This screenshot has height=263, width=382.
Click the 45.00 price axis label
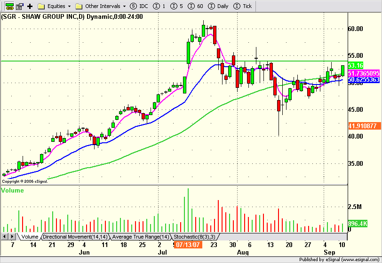coord(356,110)
